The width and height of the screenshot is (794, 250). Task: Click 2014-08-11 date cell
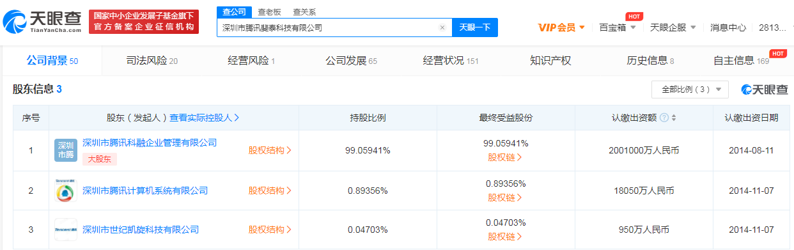[752, 151]
